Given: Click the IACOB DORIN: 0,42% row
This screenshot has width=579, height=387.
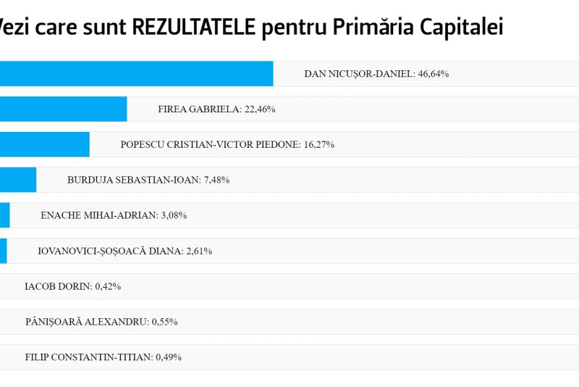Looking at the screenshot, I should point(72,286).
